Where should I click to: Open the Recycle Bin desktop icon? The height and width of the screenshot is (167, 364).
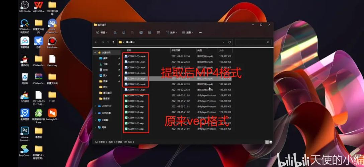(25, 78)
